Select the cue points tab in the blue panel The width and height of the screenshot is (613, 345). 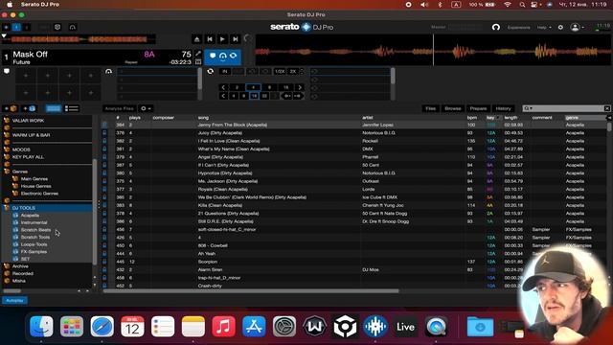[213, 56]
